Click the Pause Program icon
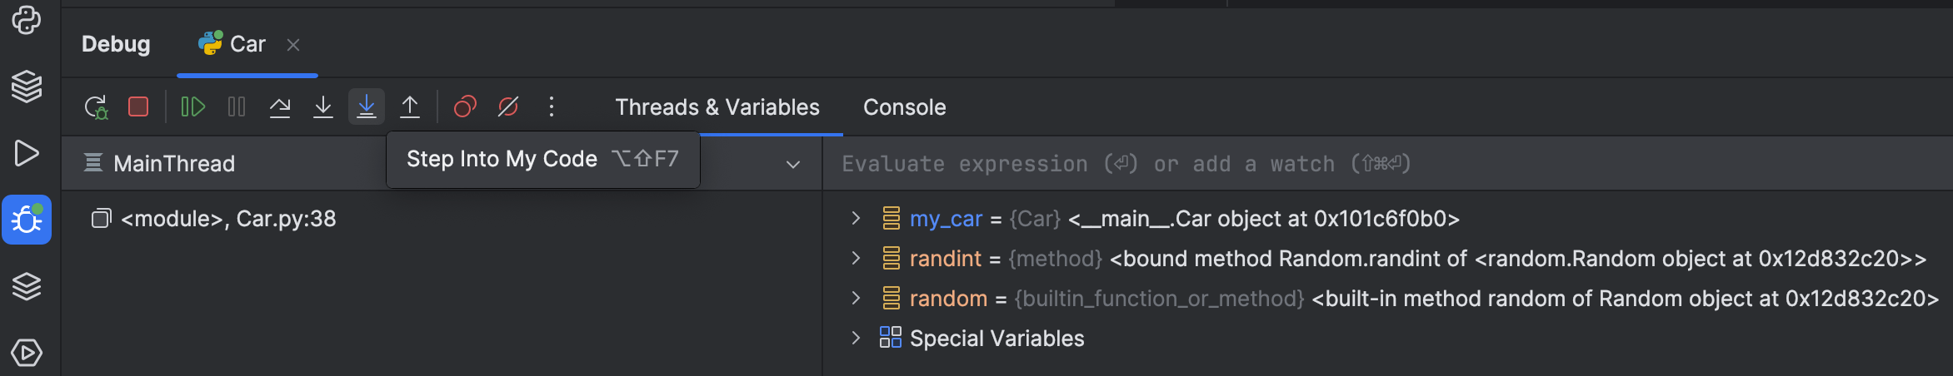The width and height of the screenshot is (1953, 376). (237, 107)
